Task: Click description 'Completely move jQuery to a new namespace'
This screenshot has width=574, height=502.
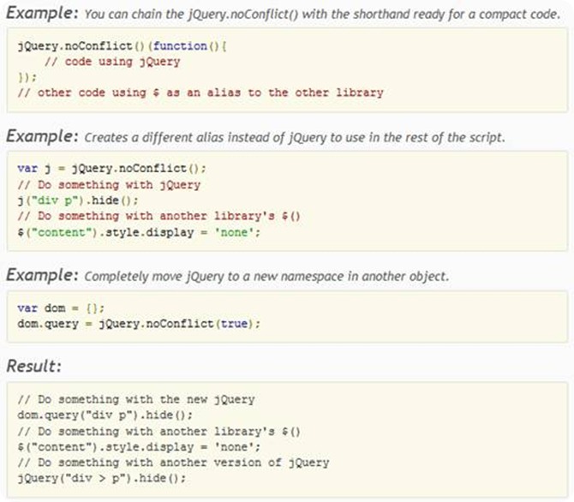Action: (x=266, y=277)
